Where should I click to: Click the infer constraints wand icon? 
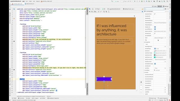point(101,12)
